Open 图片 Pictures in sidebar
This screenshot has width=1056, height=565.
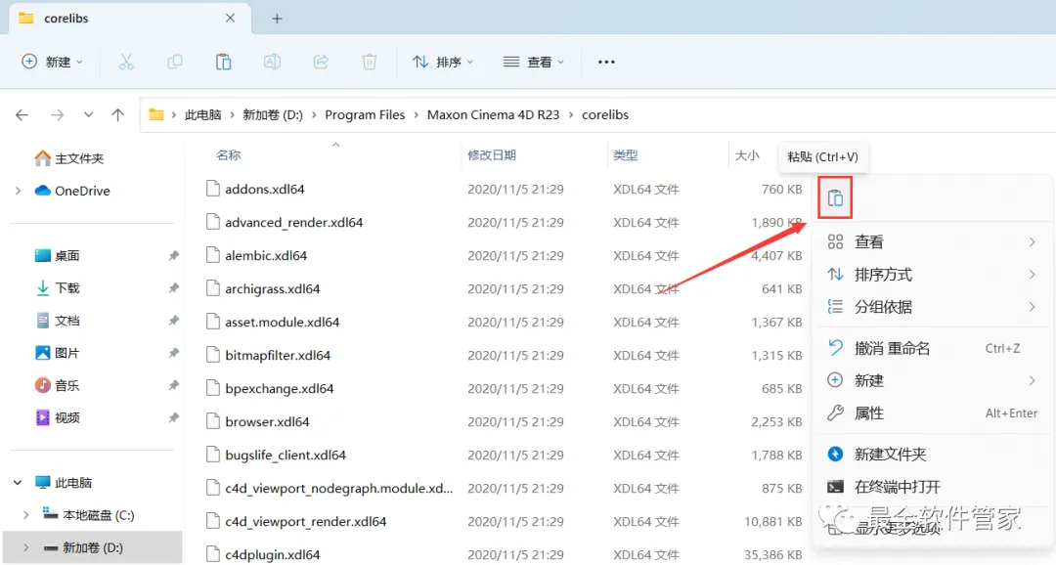(58, 353)
